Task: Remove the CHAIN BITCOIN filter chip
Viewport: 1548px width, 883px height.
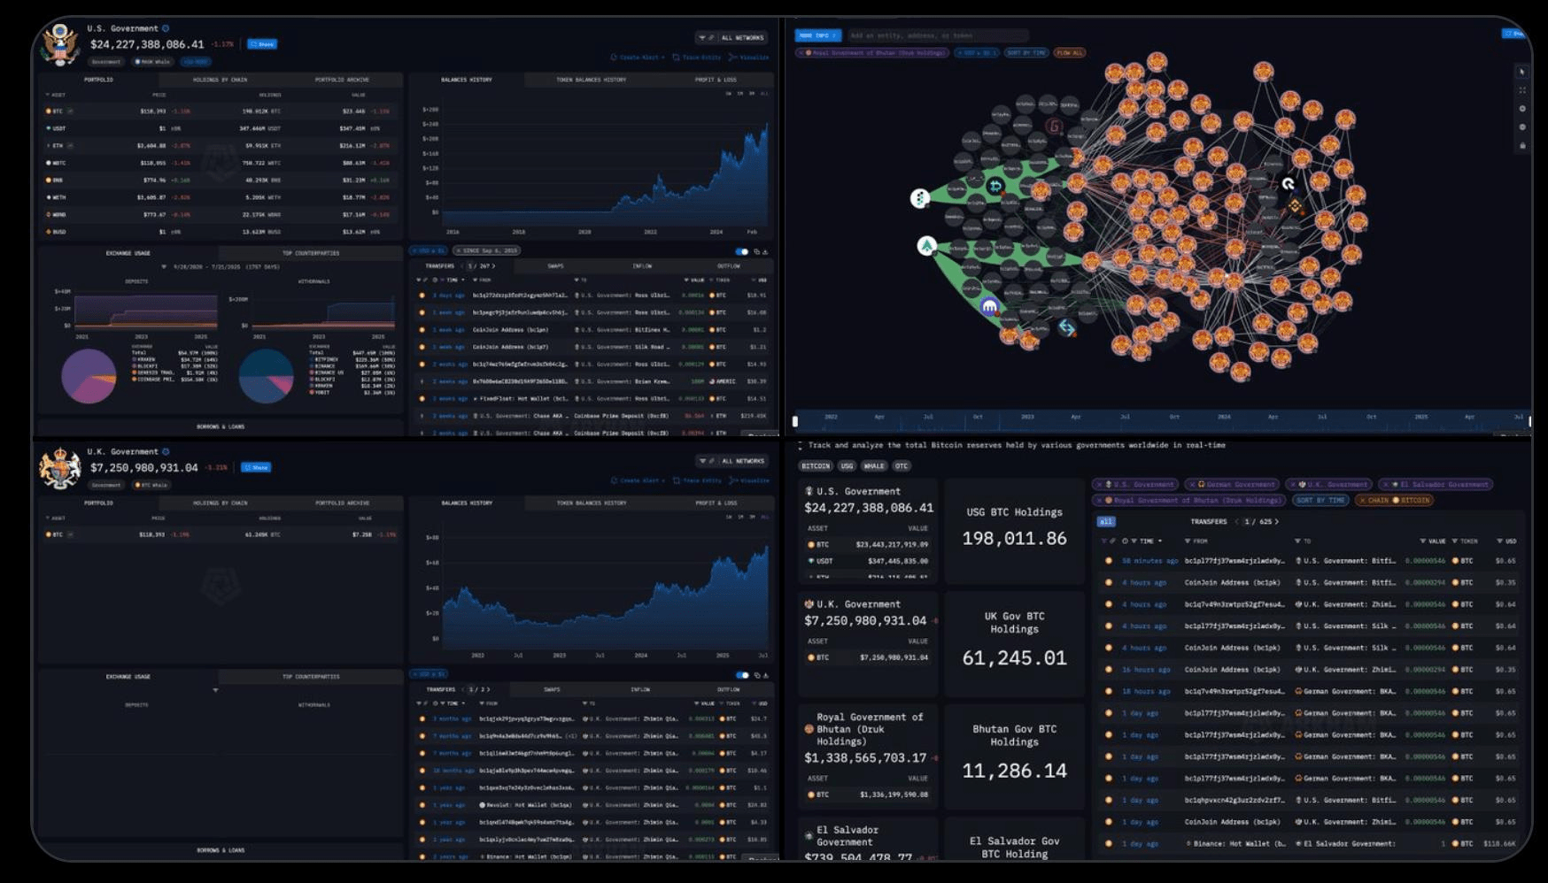Action: pos(1362,501)
